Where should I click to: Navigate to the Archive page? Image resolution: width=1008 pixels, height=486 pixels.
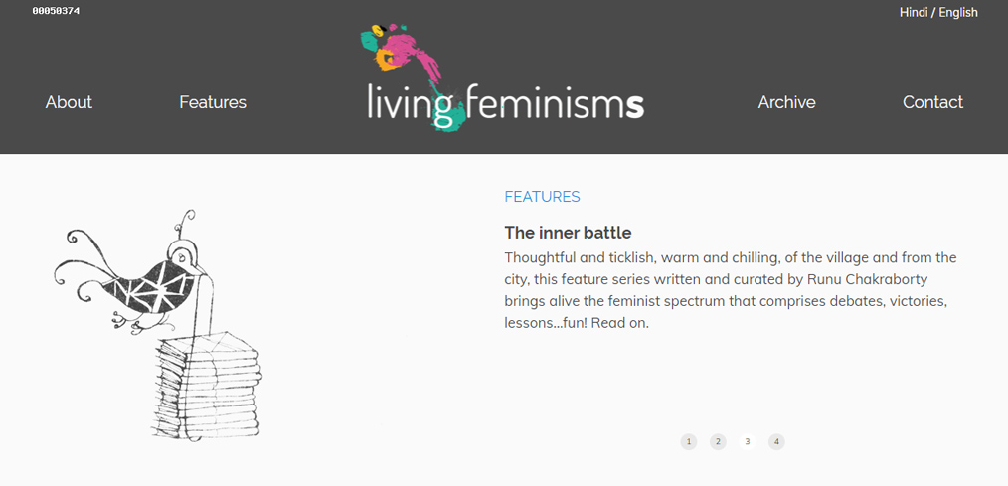(786, 102)
